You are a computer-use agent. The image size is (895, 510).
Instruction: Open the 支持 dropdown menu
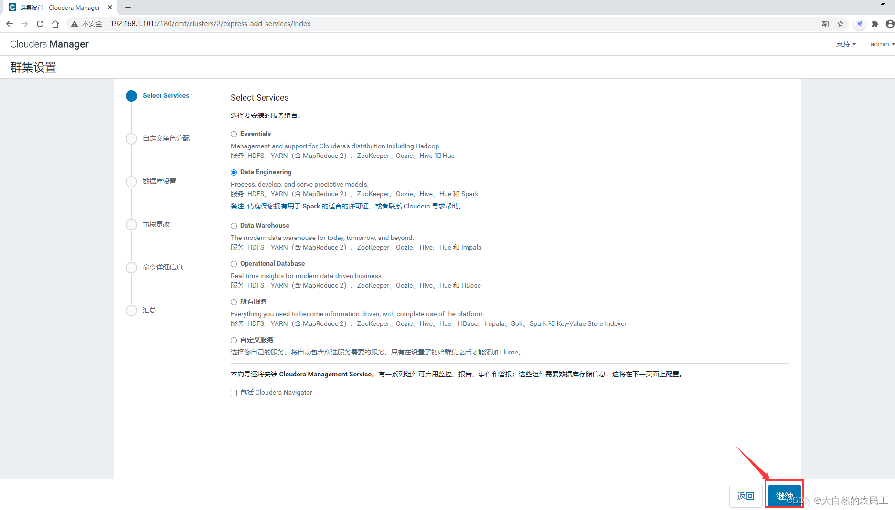pyautogui.click(x=846, y=44)
